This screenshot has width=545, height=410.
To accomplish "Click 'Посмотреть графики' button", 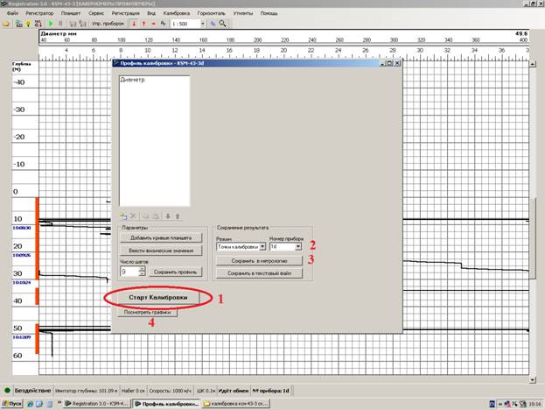I will coord(147,312).
